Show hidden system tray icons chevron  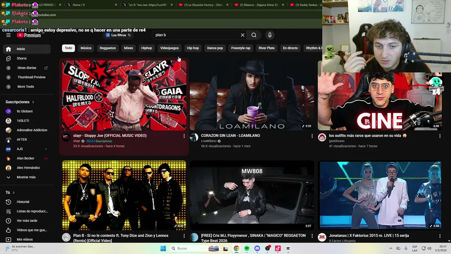pyautogui.click(x=390, y=248)
